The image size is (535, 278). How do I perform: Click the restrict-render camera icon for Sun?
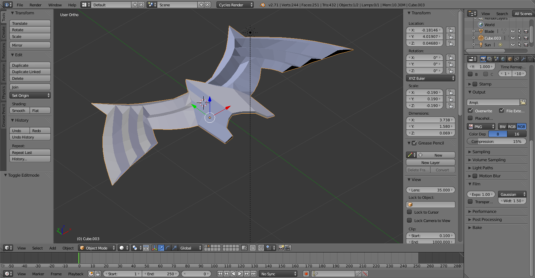(x=526, y=45)
